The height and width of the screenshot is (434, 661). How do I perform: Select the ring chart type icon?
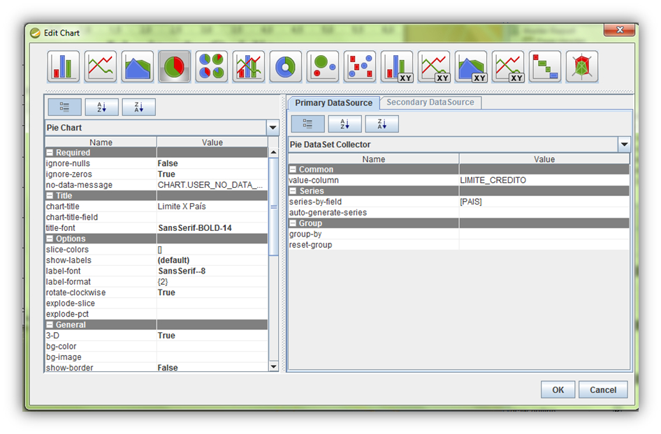[286, 67]
